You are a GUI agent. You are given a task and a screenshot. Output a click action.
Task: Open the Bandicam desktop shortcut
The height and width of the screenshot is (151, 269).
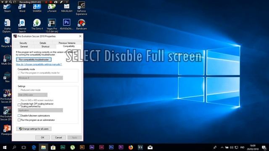coord(82,24)
